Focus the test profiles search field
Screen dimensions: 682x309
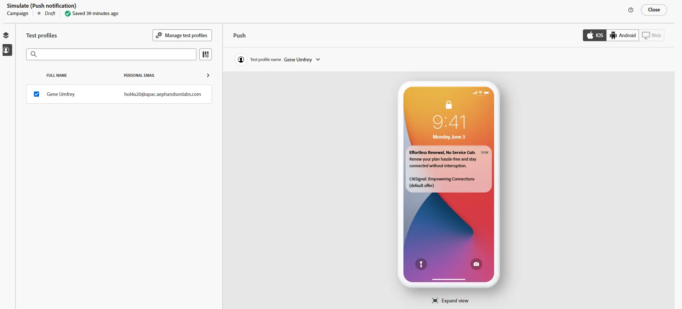[x=111, y=54]
